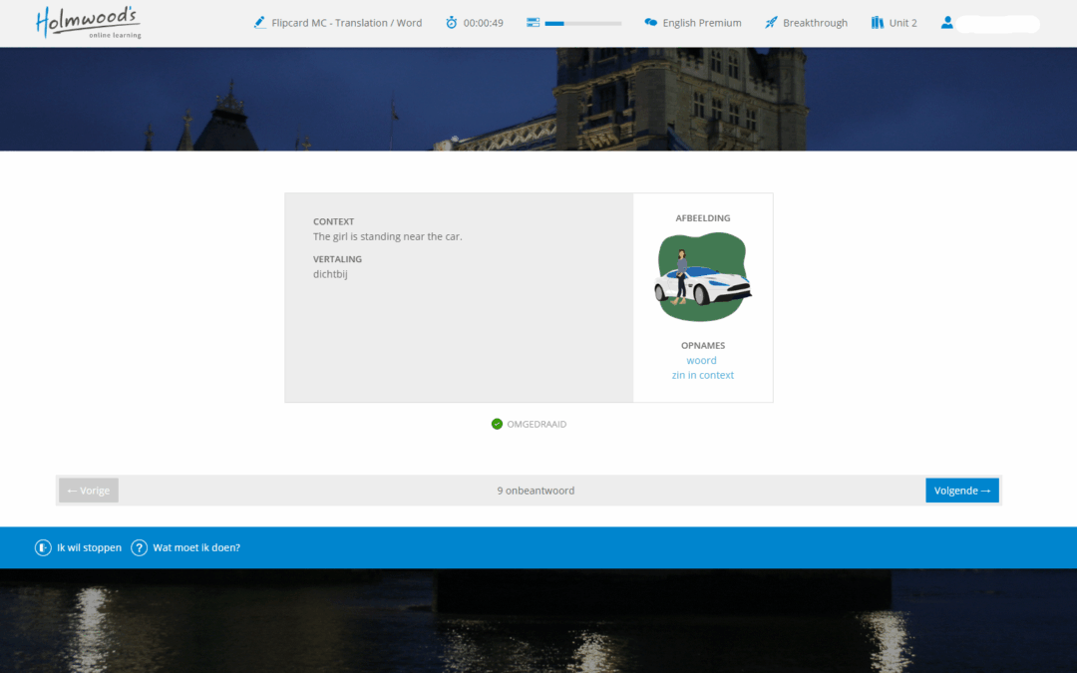Play the 'woord' recording
Image resolution: width=1077 pixels, height=673 pixels.
701,361
